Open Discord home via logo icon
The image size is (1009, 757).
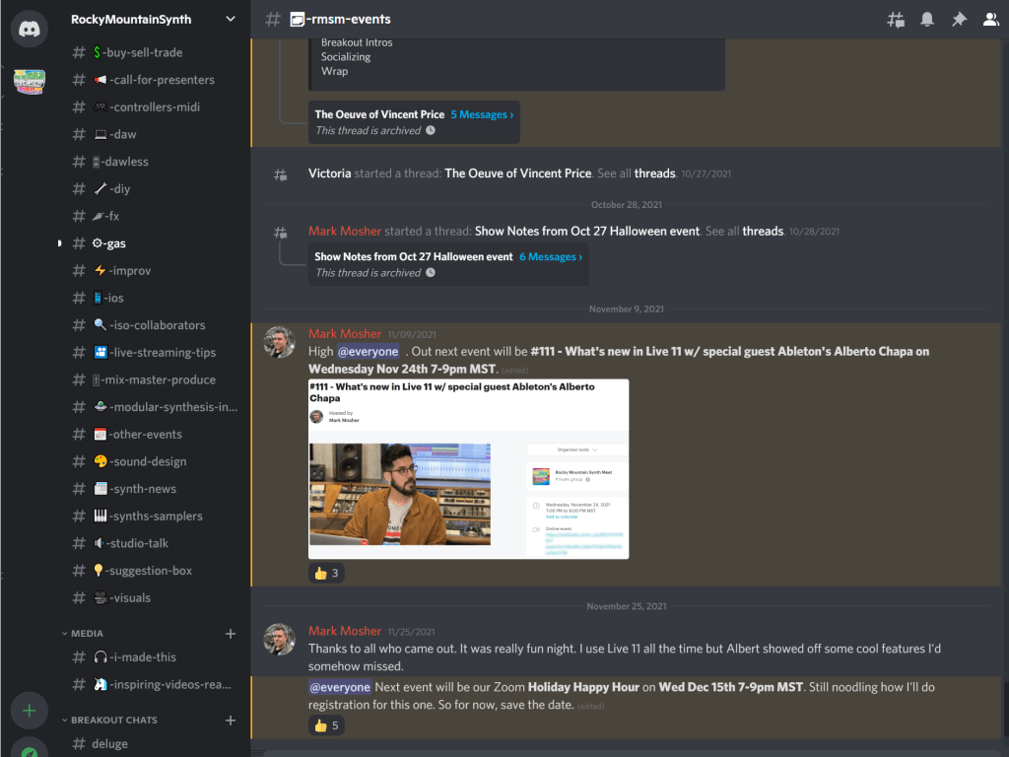30,28
